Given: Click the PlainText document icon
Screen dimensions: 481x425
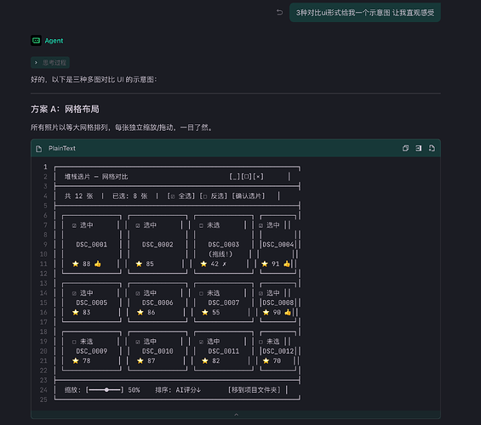Looking at the screenshot, I should coord(38,149).
